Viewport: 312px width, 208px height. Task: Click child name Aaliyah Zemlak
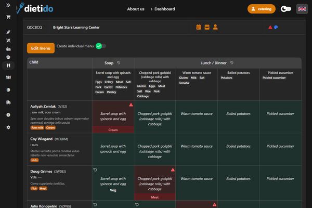(43, 107)
